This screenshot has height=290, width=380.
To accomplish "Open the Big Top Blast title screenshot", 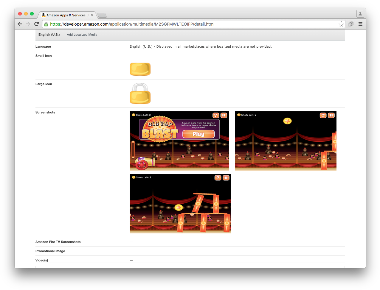I will coord(179,141).
